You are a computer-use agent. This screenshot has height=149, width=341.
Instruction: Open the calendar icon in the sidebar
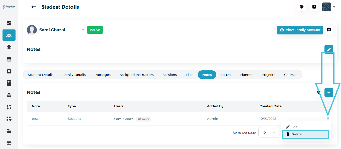click(9, 59)
